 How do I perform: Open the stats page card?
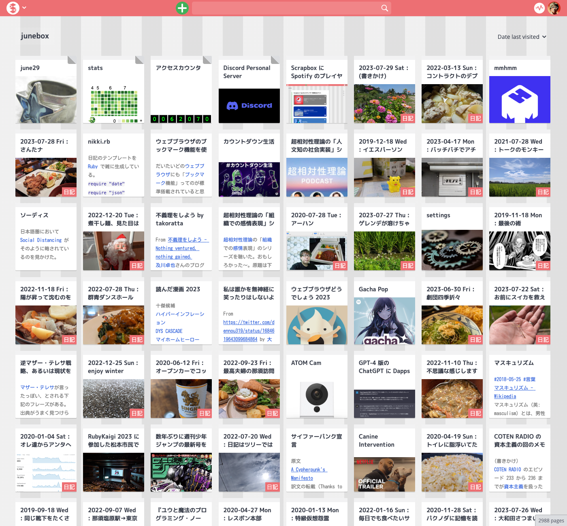(x=113, y=89)
